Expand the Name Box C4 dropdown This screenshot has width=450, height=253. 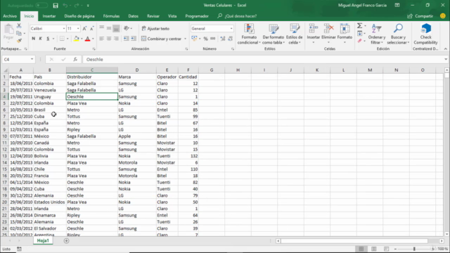[x=32, y=59]
